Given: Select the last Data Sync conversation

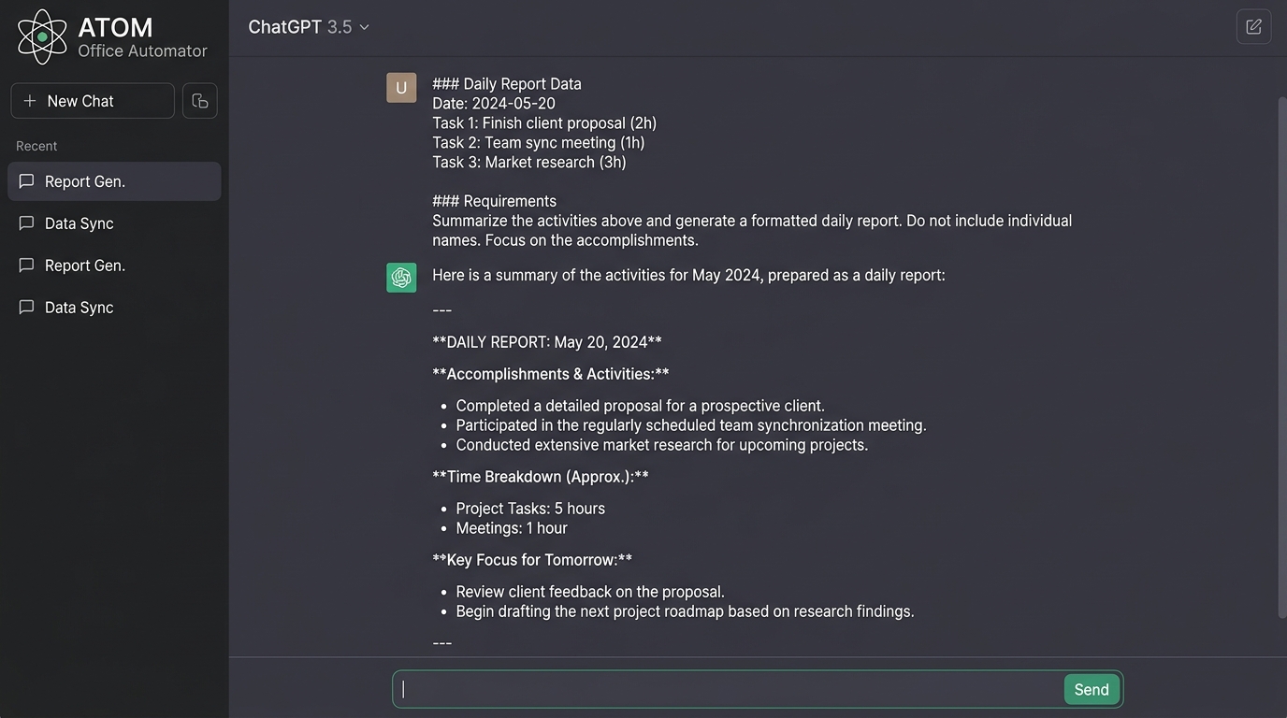Looking at the screenshot, I should click(80, 308).
